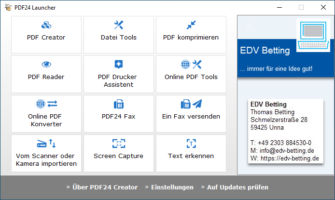Click the PDF24 app icon in title bar

(8, 7)
